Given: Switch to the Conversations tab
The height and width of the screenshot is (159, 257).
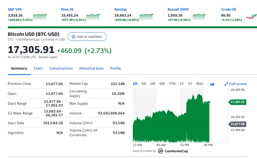Looking at the screenshot, I should coord(61,68).
